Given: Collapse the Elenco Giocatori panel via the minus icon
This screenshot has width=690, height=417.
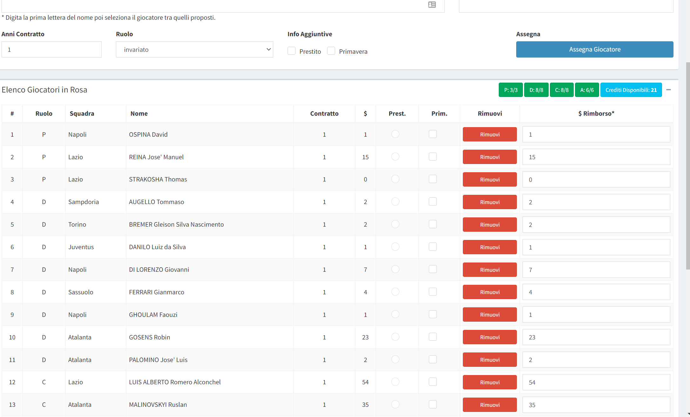Looking at the screenshot, I should [x=668, y=90].
